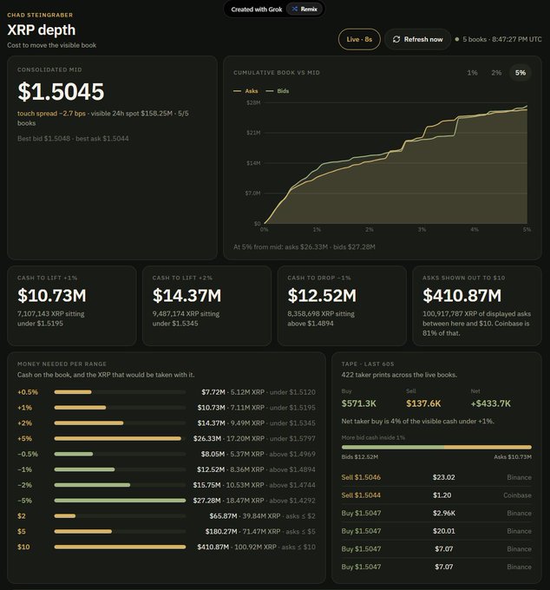Select the 5% range tab
550x590 pixels.
pyautogui.click(x=521, y=73)
